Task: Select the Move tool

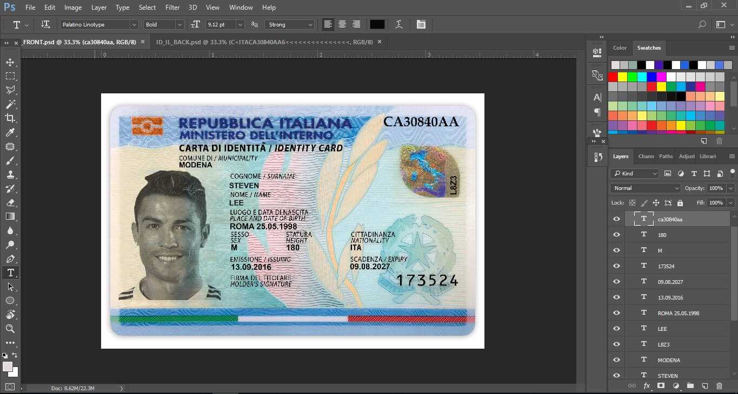Action: (x=10, y=62)
